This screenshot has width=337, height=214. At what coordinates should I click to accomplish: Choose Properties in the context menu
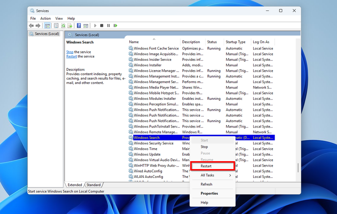point(213,193)
